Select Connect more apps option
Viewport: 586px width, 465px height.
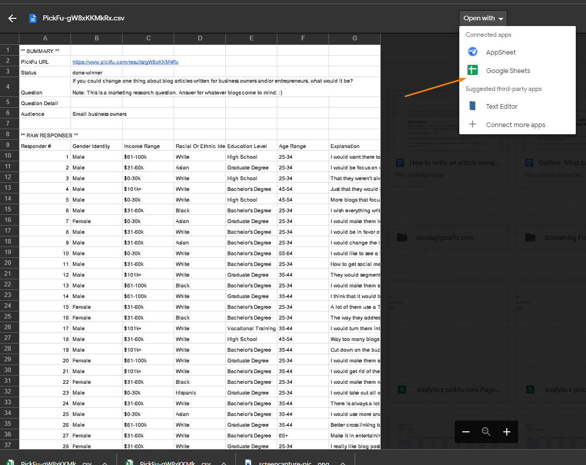coord(515,125)
